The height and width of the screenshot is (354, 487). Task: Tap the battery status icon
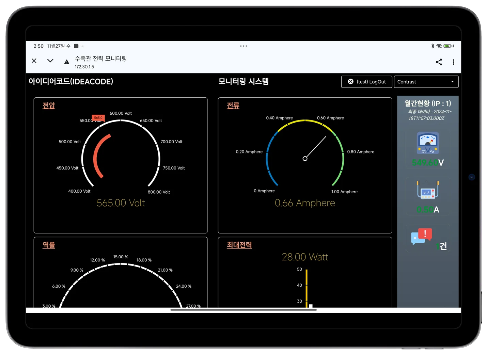pos(447,46)
